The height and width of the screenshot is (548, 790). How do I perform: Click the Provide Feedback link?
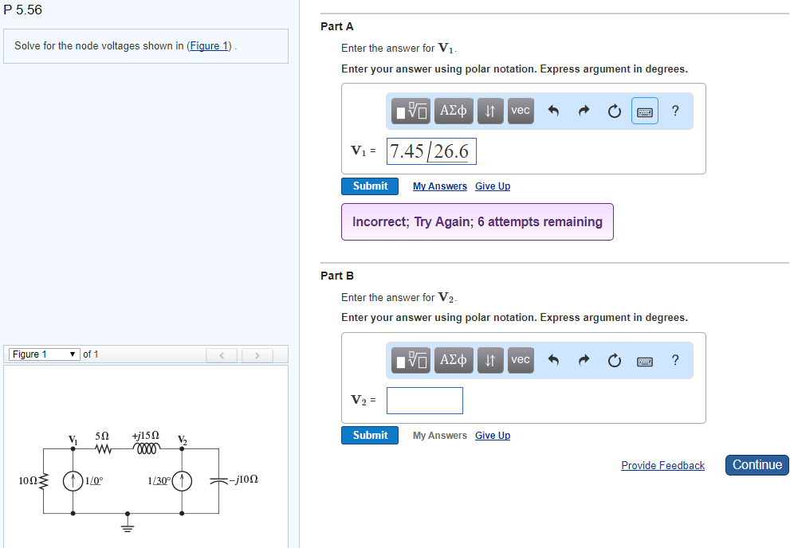point(662,465)
